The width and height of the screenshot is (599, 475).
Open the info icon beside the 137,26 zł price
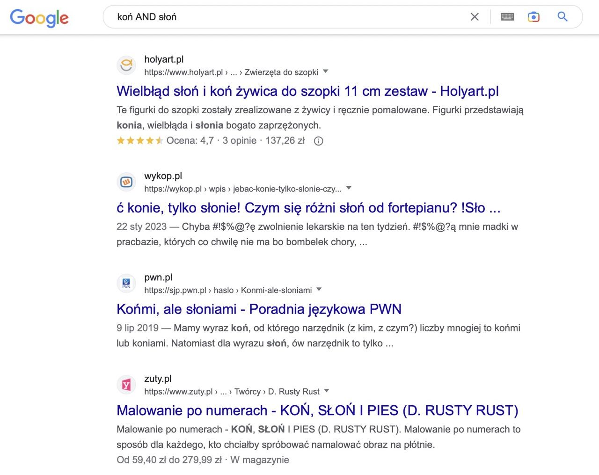click(x=318, y=141)
